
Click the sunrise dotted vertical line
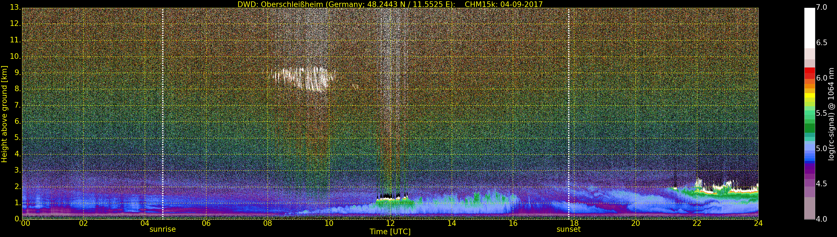point(163,114)
